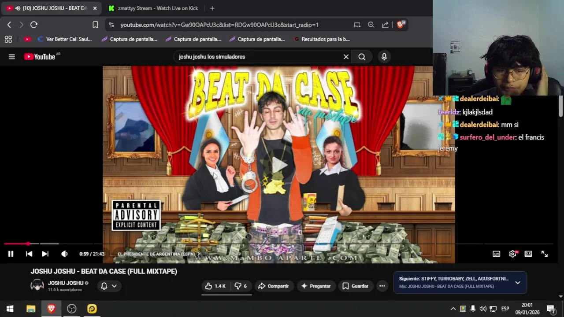
Task: Open clock showing 20:01 09/01/2026
Action: (527, 309)
